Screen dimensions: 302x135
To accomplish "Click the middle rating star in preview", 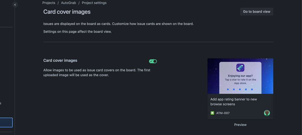I will 240,89.
